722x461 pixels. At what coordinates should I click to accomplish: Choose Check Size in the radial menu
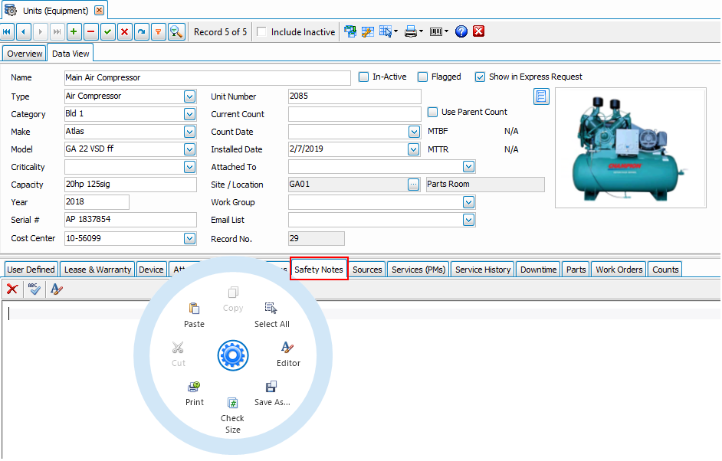(x=232, y=416)
